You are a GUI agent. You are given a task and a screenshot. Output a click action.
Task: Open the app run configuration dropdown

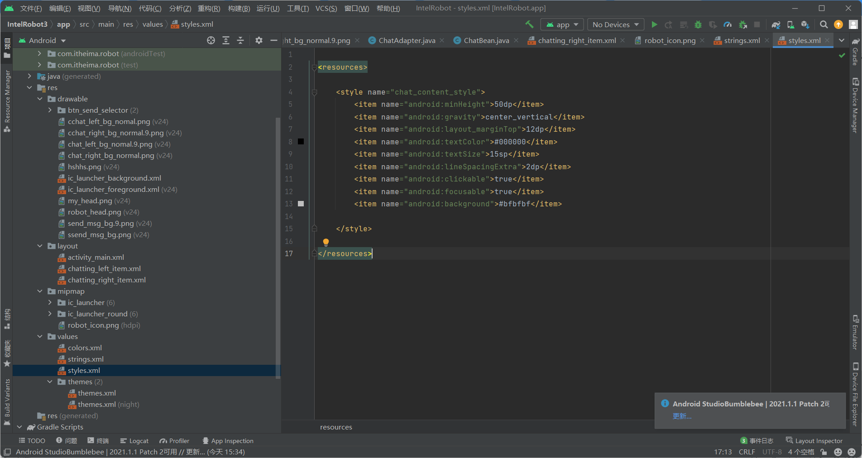pyautogui.click(x=562, y=24)
